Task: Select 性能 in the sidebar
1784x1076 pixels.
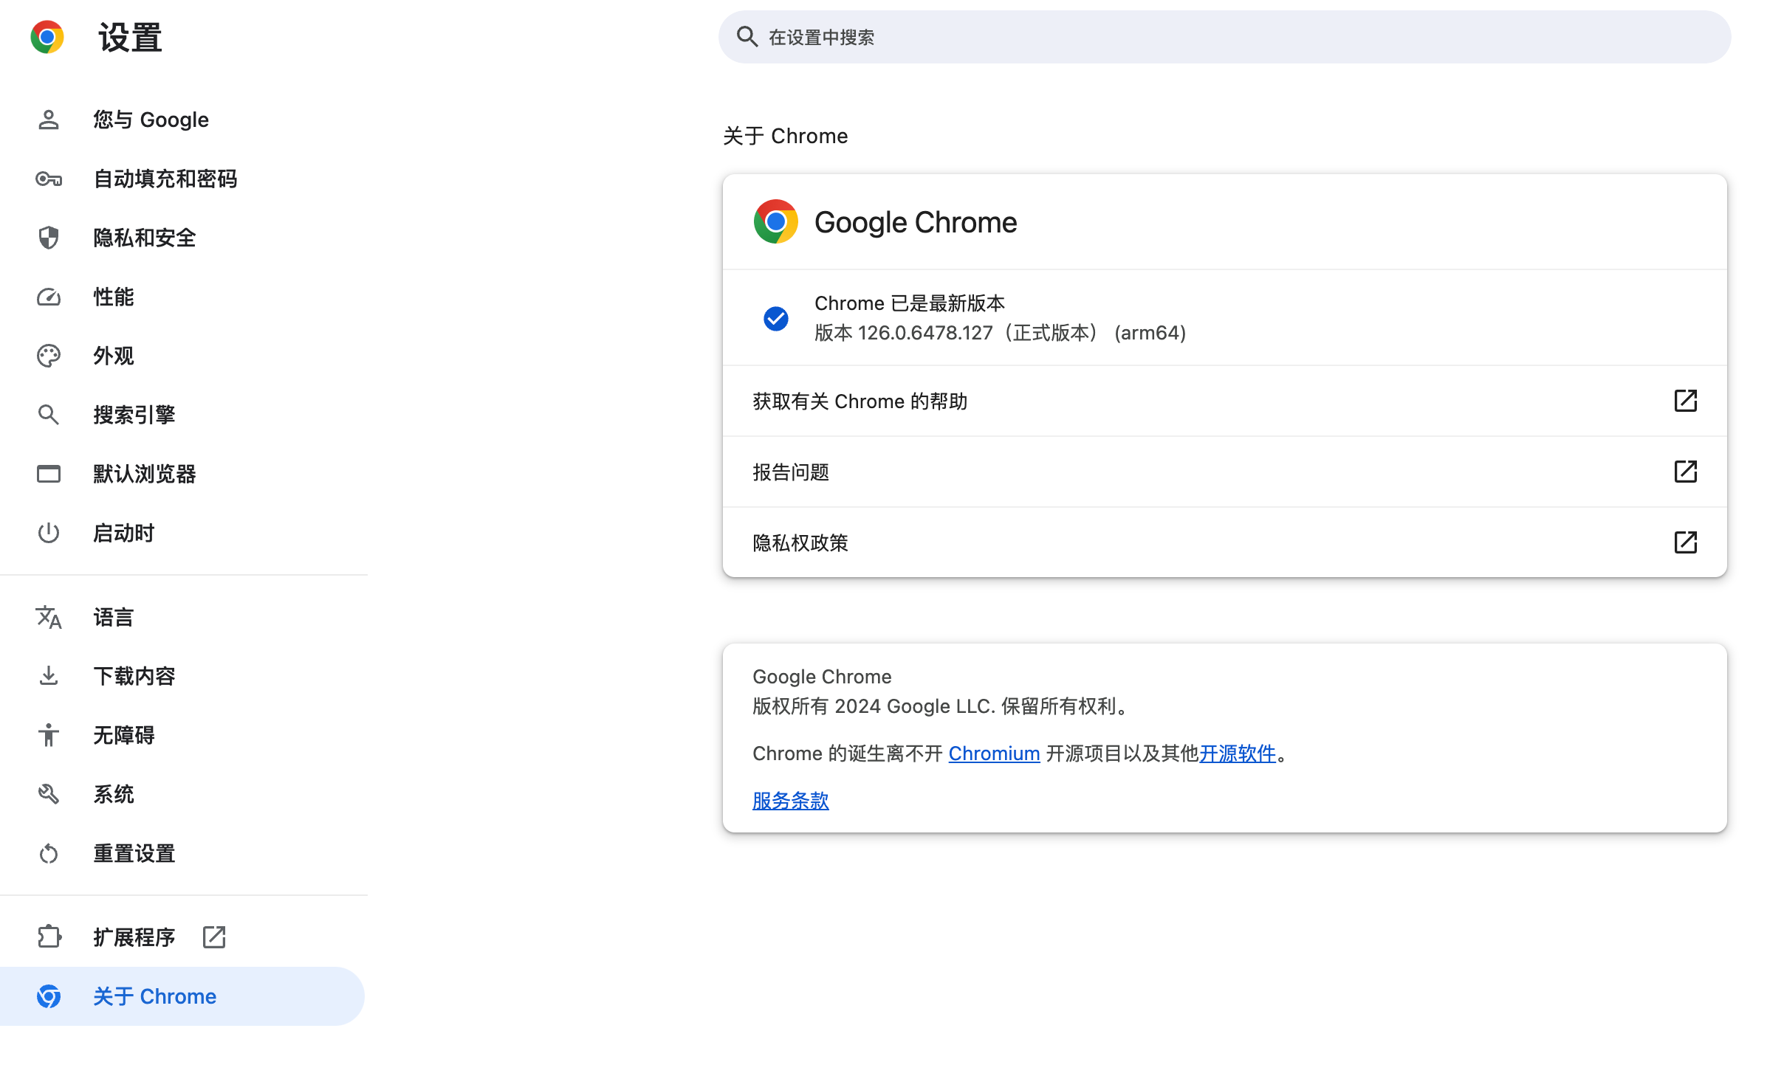Action: click(182, 297)
